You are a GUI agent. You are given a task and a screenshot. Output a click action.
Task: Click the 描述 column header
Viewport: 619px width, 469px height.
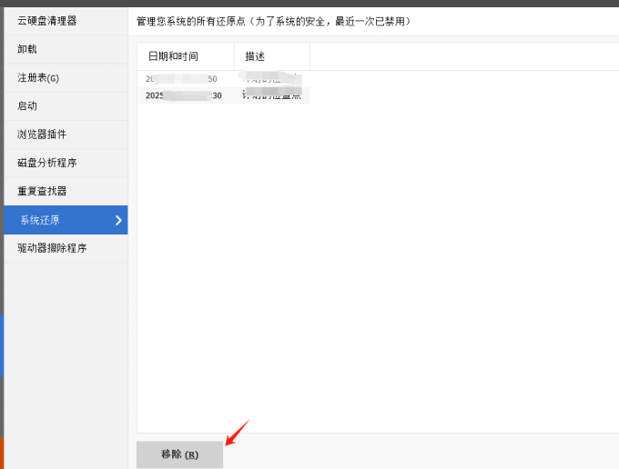click(x=272, y=56)
